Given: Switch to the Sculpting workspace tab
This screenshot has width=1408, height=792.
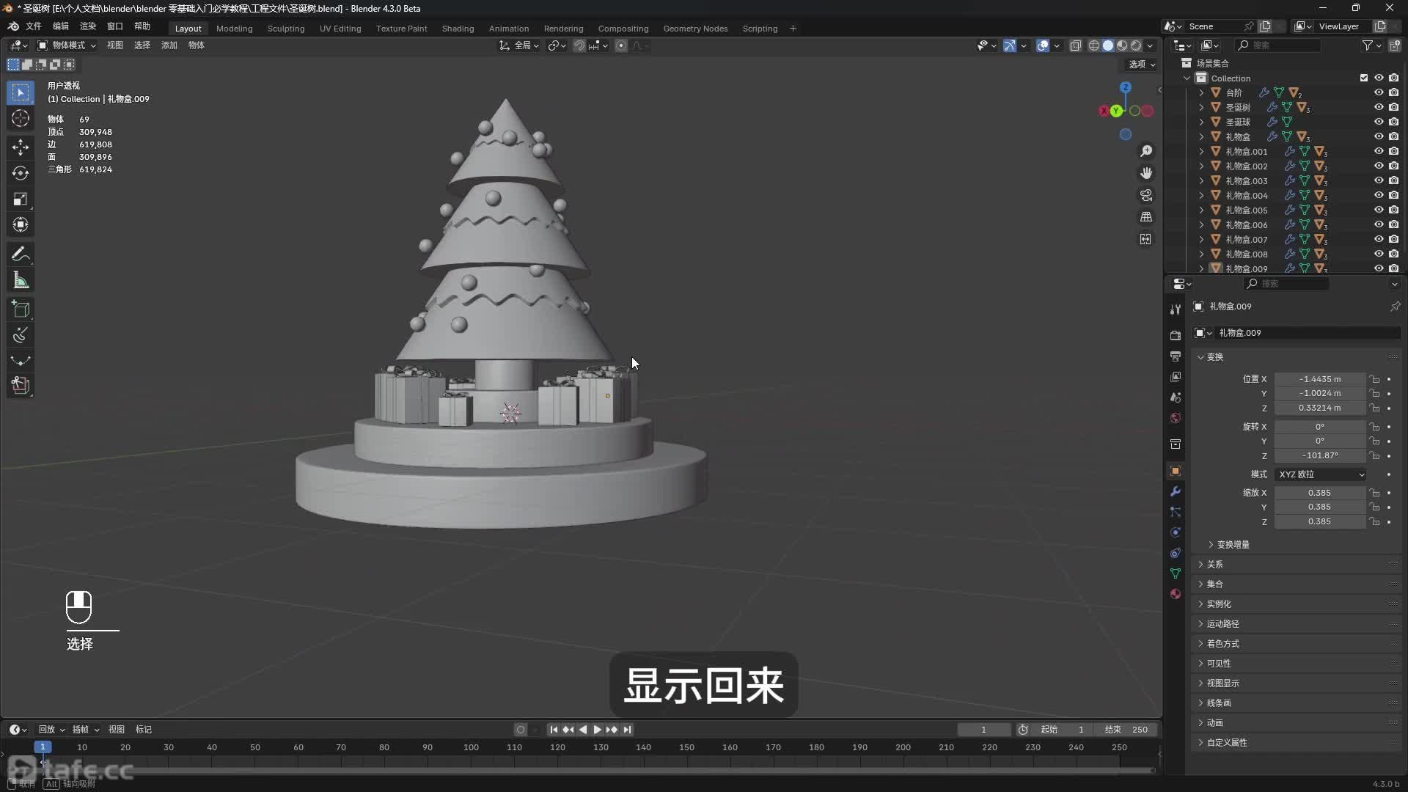Looking at the screenshot, I should pos(285,29).
